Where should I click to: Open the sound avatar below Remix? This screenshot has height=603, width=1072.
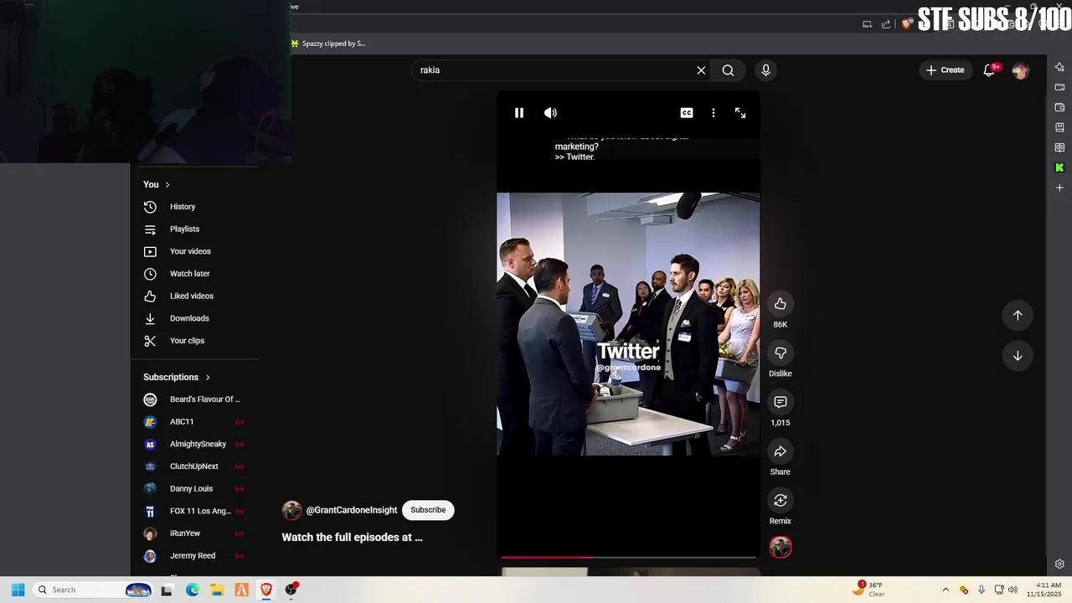click(x=781, y=548)
